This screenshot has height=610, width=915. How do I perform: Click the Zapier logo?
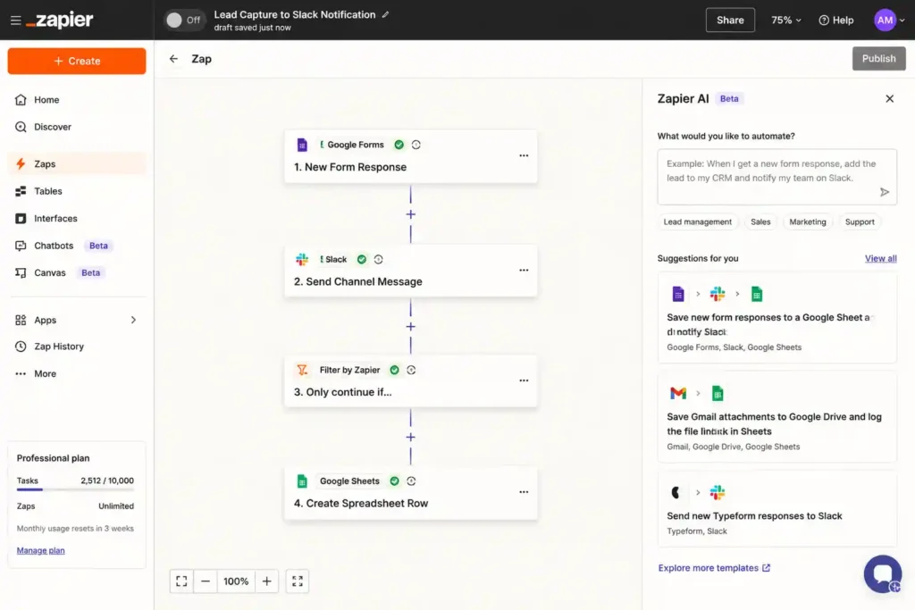point(60,20)
